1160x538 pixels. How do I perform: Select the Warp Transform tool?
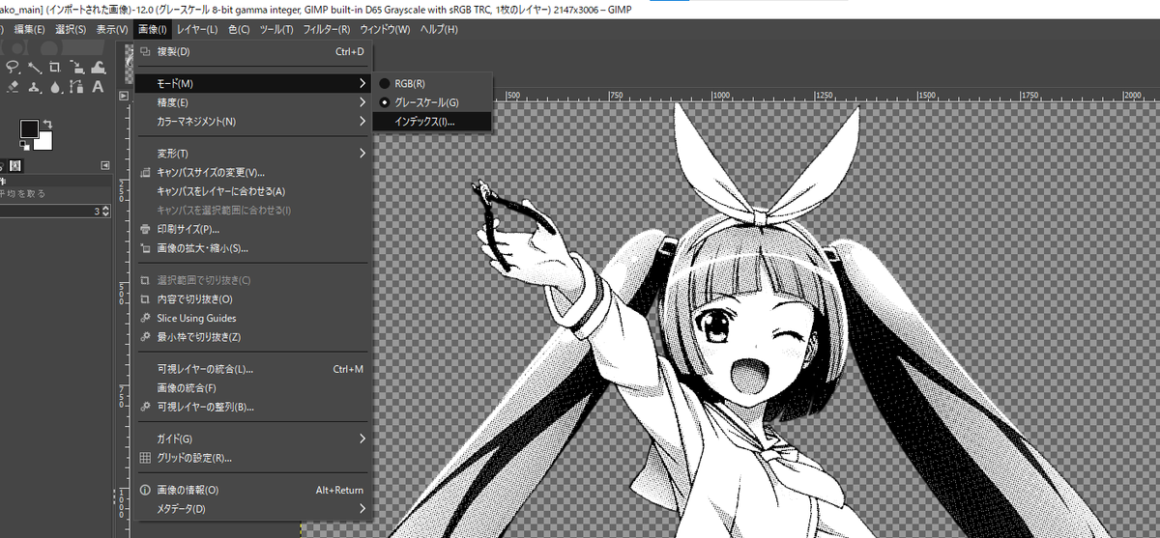click(x=98, y=68)
